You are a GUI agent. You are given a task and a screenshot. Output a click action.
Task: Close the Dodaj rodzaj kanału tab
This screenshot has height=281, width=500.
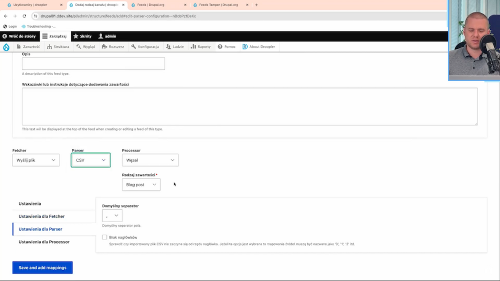click(x=123, y=5)
